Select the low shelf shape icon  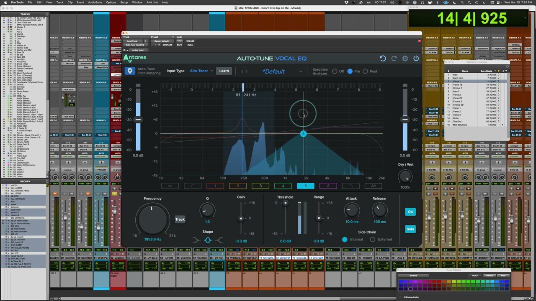coord(196,240)
